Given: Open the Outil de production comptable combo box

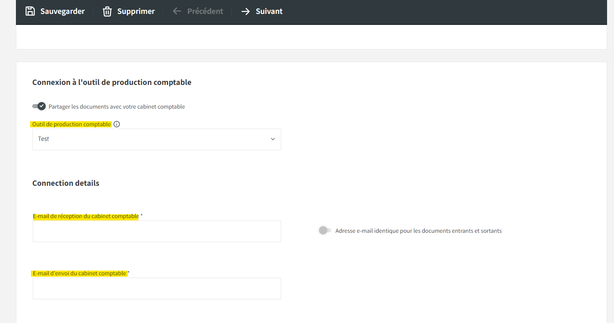Looking at the screenshot, I should [157, 139].
